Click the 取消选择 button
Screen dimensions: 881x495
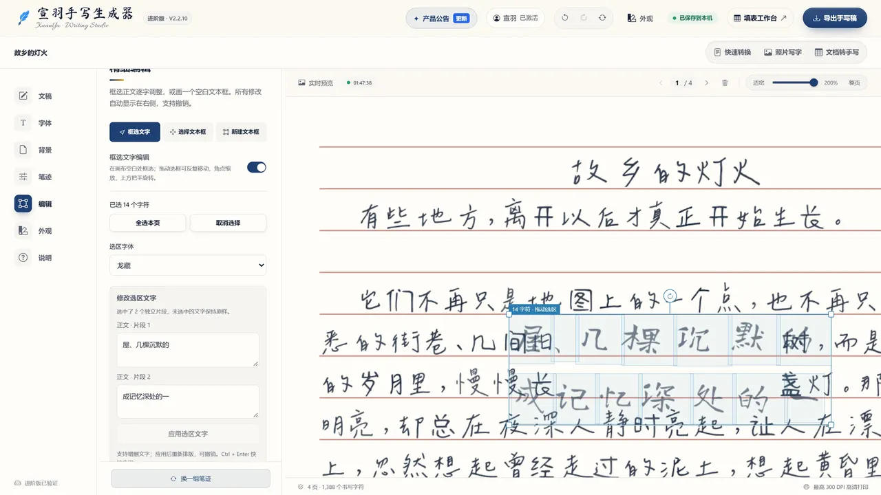point(228,223)
